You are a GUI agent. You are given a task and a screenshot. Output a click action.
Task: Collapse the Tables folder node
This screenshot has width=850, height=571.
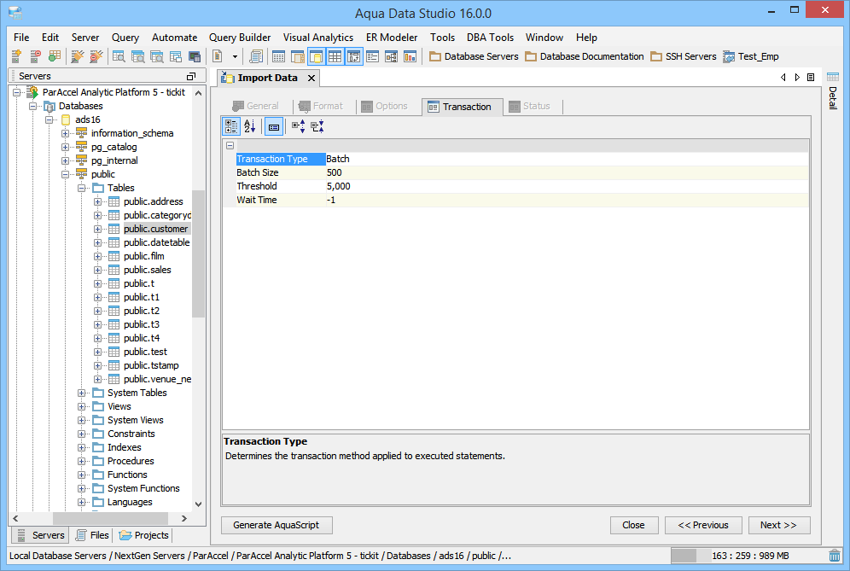click(81, 188)
